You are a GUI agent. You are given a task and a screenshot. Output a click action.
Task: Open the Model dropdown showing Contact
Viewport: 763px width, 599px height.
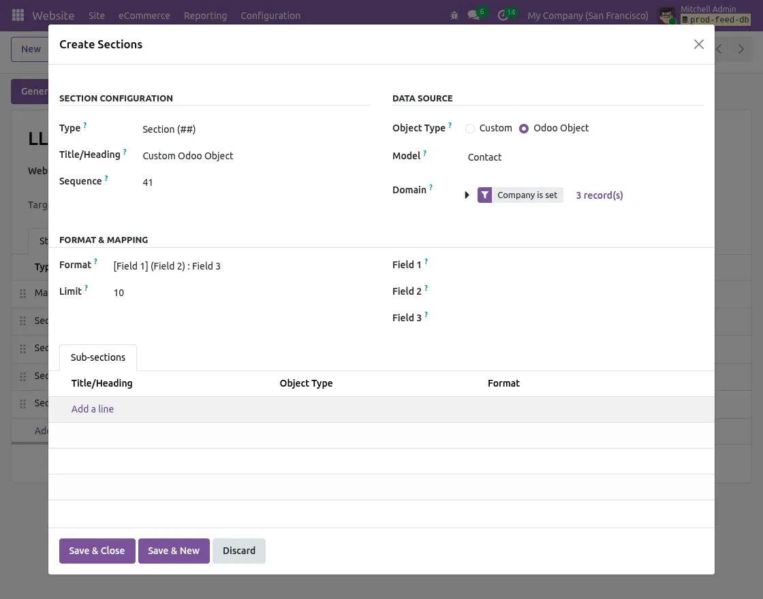click(585, 157)
